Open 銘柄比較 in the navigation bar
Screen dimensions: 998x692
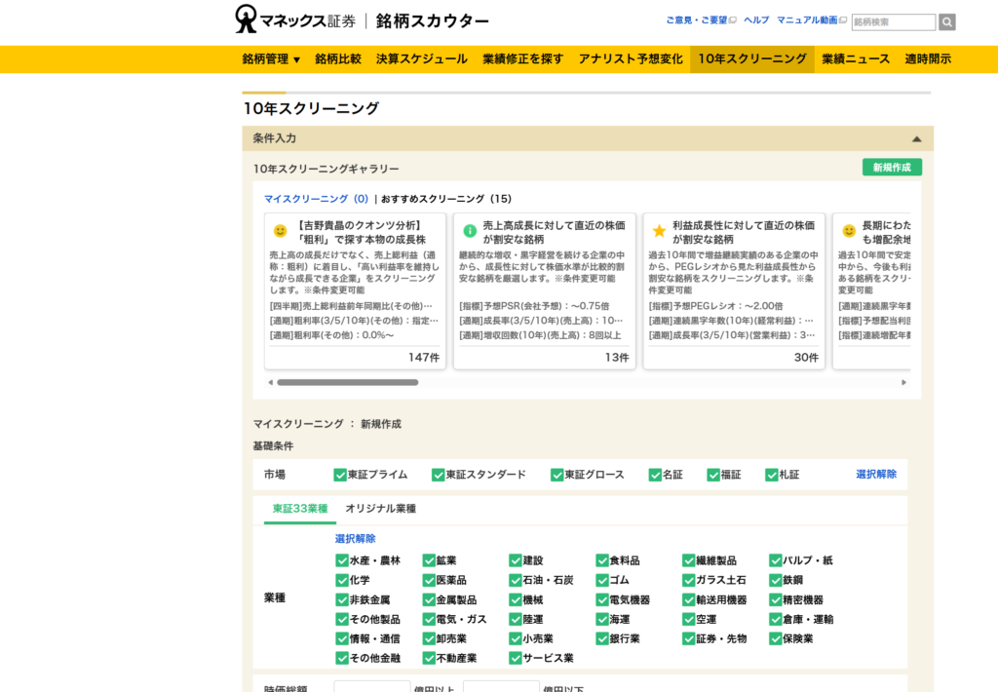[x=338, y=59]
